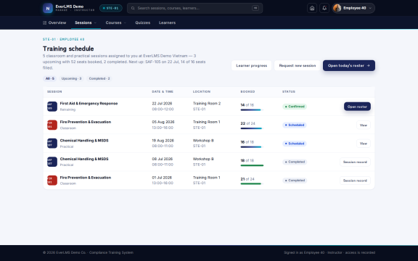Image resolution: width=418 pixels, height=261 pixels.
Task: Select the All · 5 filter chip
Action: pyautogui.click(x=49, y=78)
